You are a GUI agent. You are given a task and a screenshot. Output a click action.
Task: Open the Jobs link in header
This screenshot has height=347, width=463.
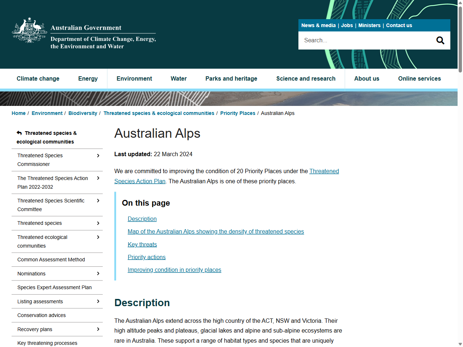tap(347, 25)
